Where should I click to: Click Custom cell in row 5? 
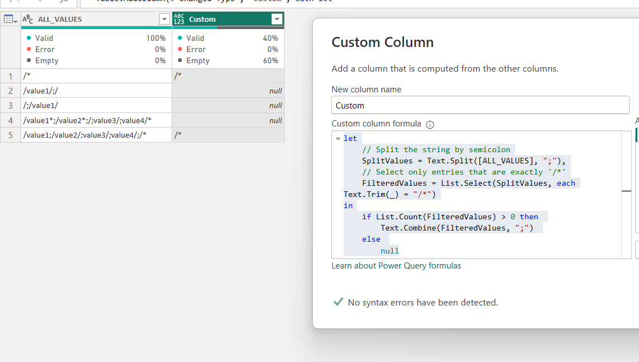point(228,135)
